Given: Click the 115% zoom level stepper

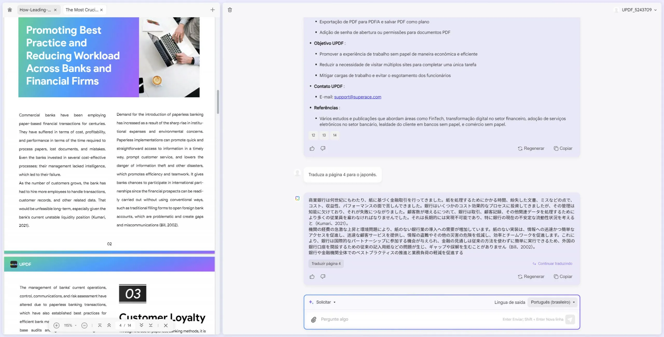Looking at the screenshot, I should pyautogui.click(x=70, y=325).
